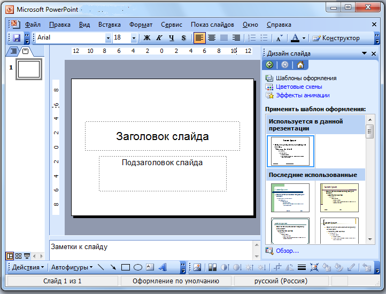
Task: Apply bulleted list formatting
Action: point(264,37)
